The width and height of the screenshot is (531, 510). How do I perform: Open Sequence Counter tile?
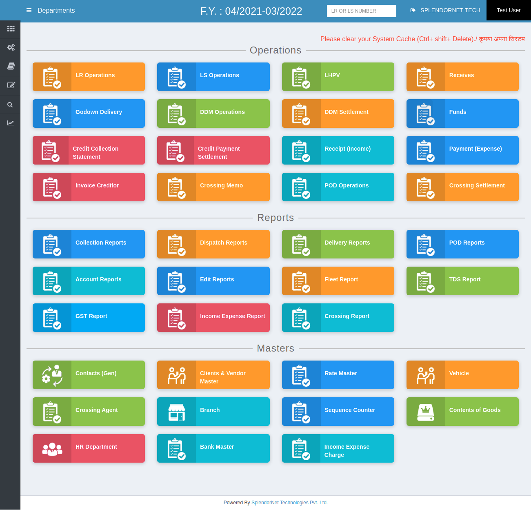338,412
